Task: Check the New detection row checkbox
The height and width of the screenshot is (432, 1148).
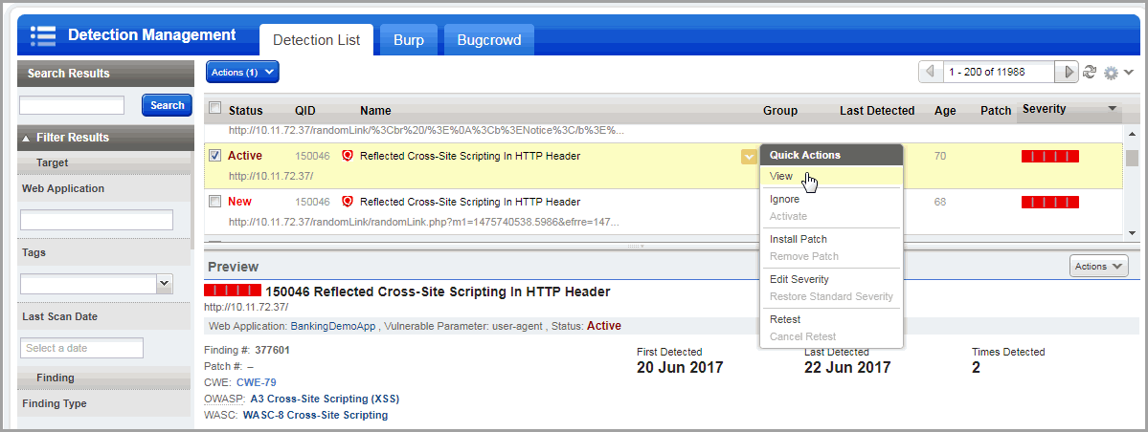Action: [215, 202]
